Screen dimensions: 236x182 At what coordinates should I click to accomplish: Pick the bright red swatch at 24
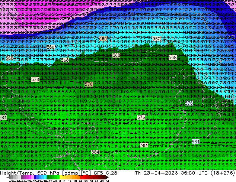[x=81, y=177]
